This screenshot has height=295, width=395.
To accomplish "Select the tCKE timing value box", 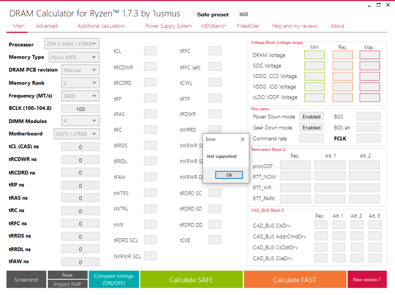I will pyautogui.click(x=215, y=240).
